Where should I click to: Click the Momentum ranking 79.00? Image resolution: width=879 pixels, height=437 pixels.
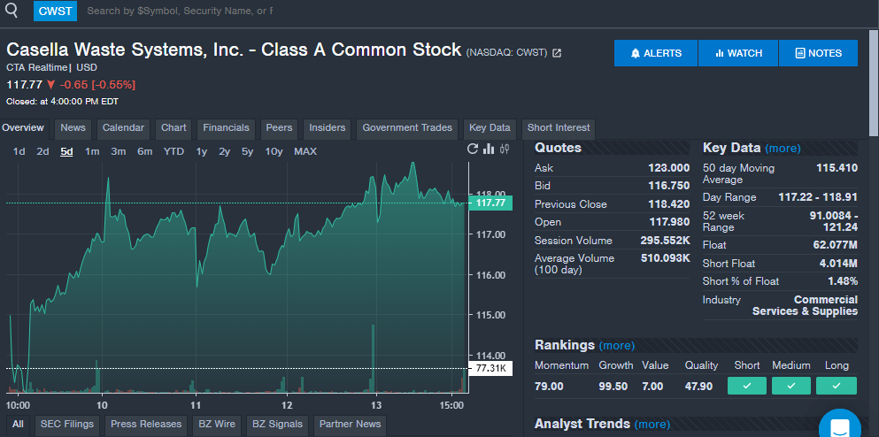(549, 387)
